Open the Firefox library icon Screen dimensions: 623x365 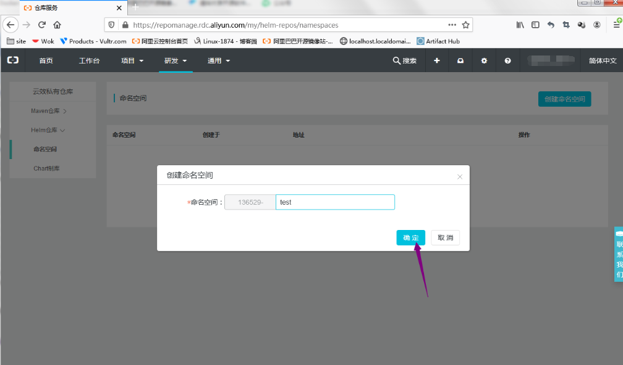click(x=520, y=25)
